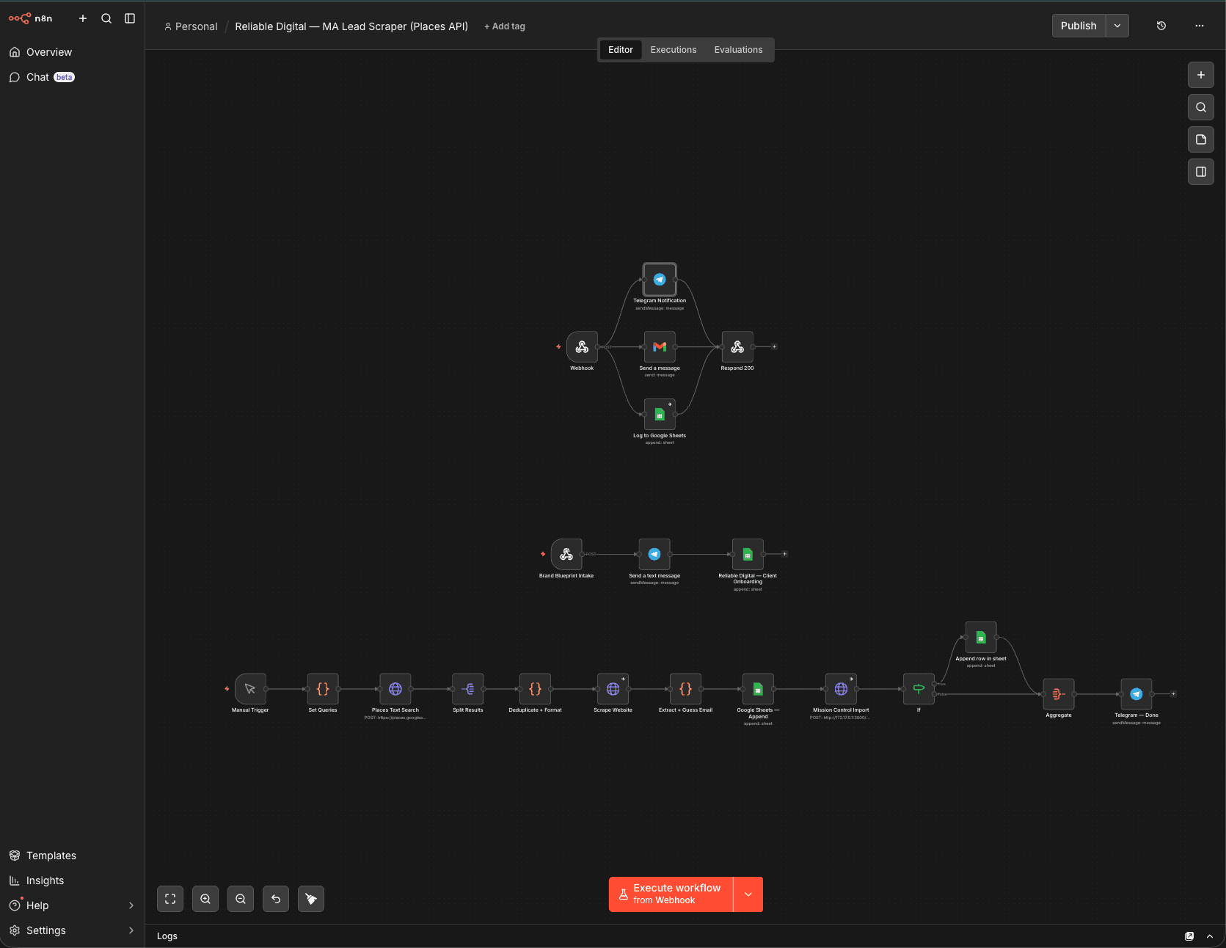Click the Add tag link
This screenshot has height=948, width=1226.
click(505, 26)
